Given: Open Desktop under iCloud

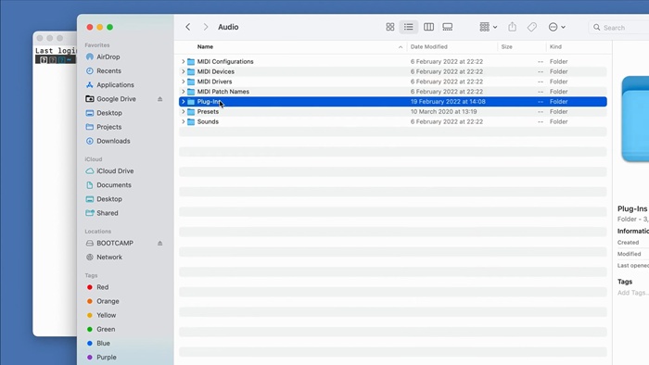Looking at the screenshot, I should 108,199.
